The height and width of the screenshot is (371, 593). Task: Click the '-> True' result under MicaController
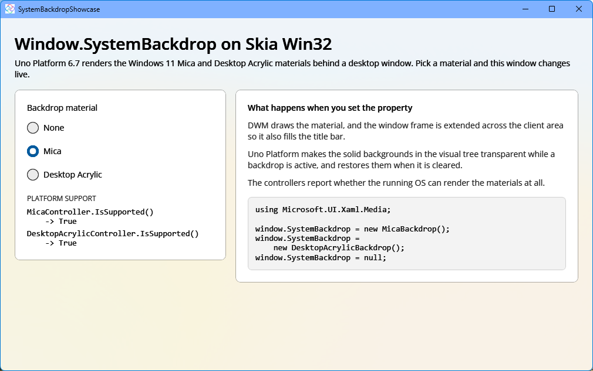pos(61,222)
